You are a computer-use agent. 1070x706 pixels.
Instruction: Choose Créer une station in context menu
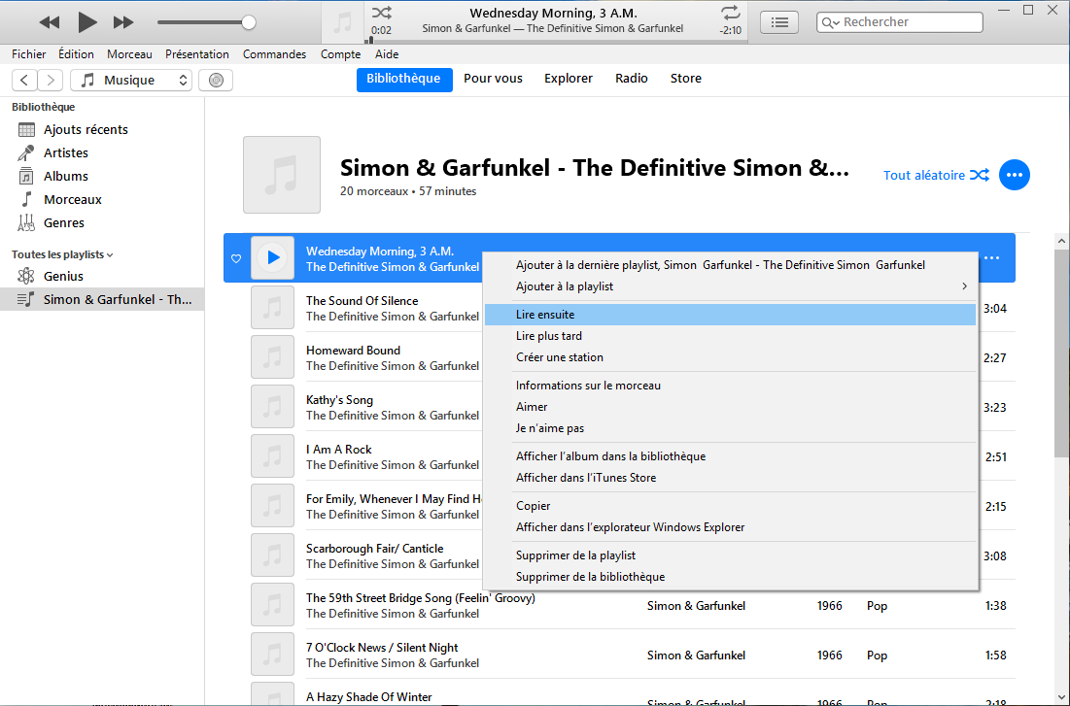click(x=730, y=357)
